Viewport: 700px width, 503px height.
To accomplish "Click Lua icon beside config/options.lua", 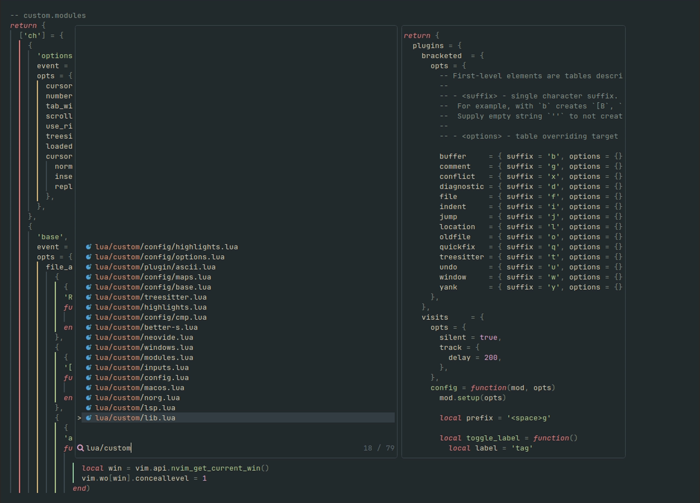I will (x=89, y=257).
